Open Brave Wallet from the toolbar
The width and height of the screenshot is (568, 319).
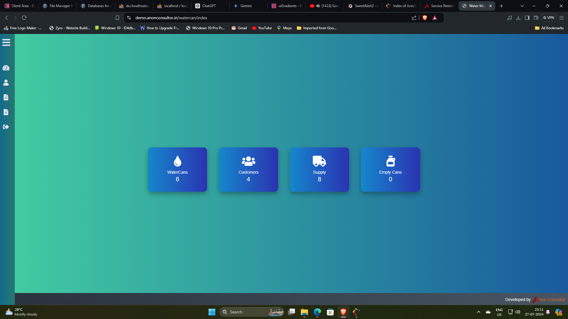tap(536, 18)
